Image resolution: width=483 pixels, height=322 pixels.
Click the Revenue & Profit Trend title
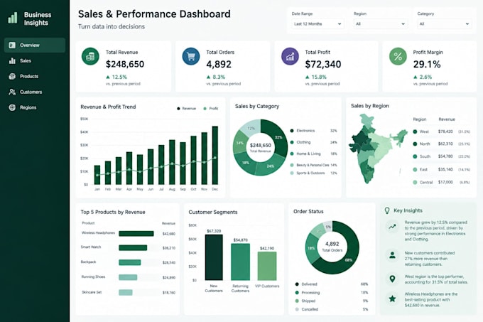108,107
